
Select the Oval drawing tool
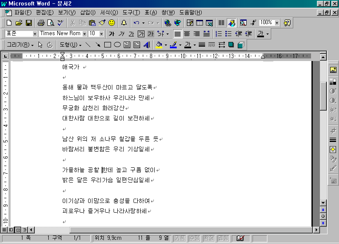(x=117, y=45)
